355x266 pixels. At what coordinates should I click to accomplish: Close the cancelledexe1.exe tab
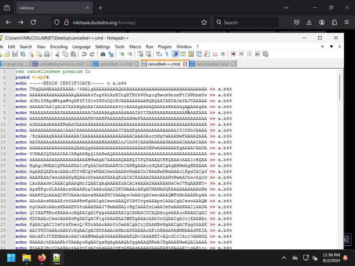tap(233, 64)
